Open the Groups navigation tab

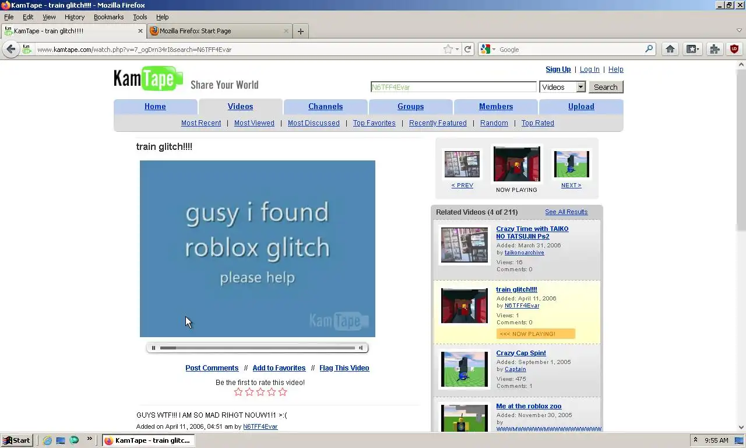(410, 107)
